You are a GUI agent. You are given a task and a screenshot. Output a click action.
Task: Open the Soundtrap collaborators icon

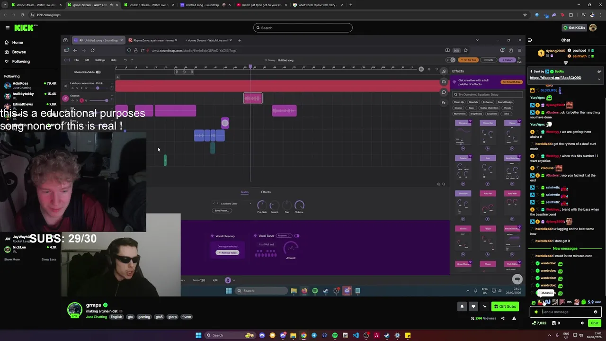click(x=444, y=82)
